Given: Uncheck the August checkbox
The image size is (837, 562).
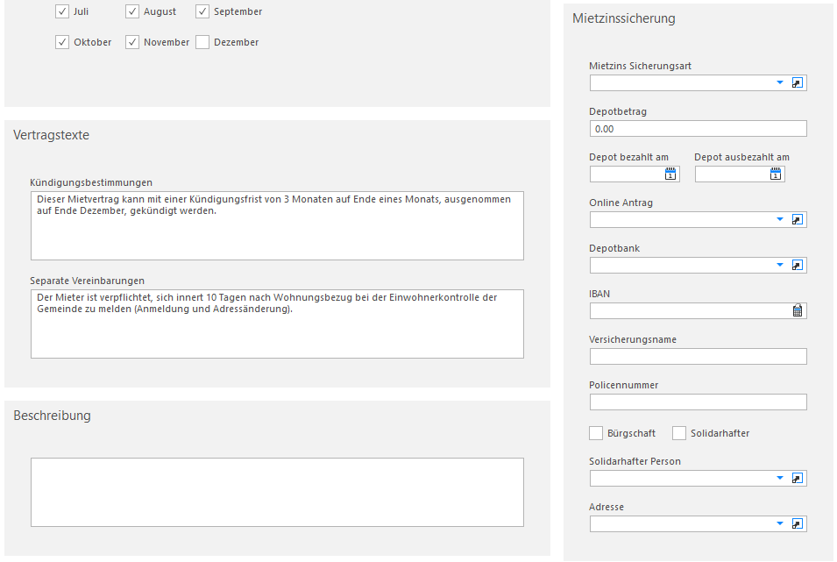Looking at the screenshot, I should pos(132,11).
